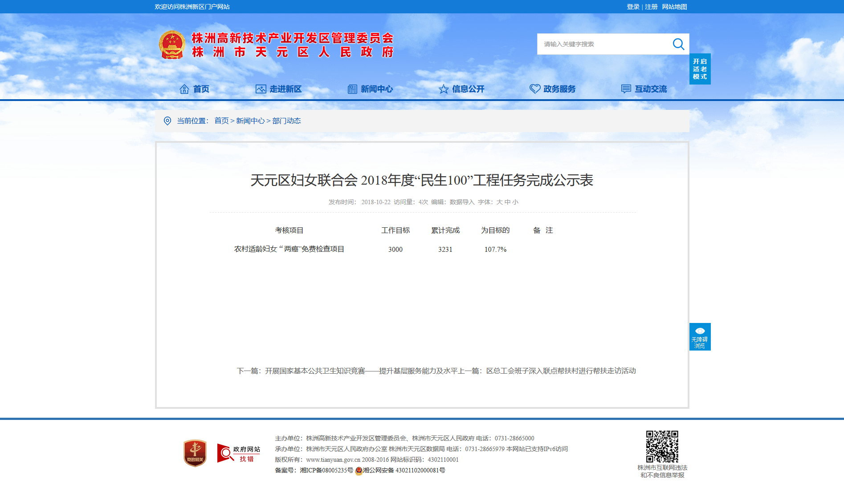
Task: Click the star icon beside 信息公开
Action: point(444,89)
